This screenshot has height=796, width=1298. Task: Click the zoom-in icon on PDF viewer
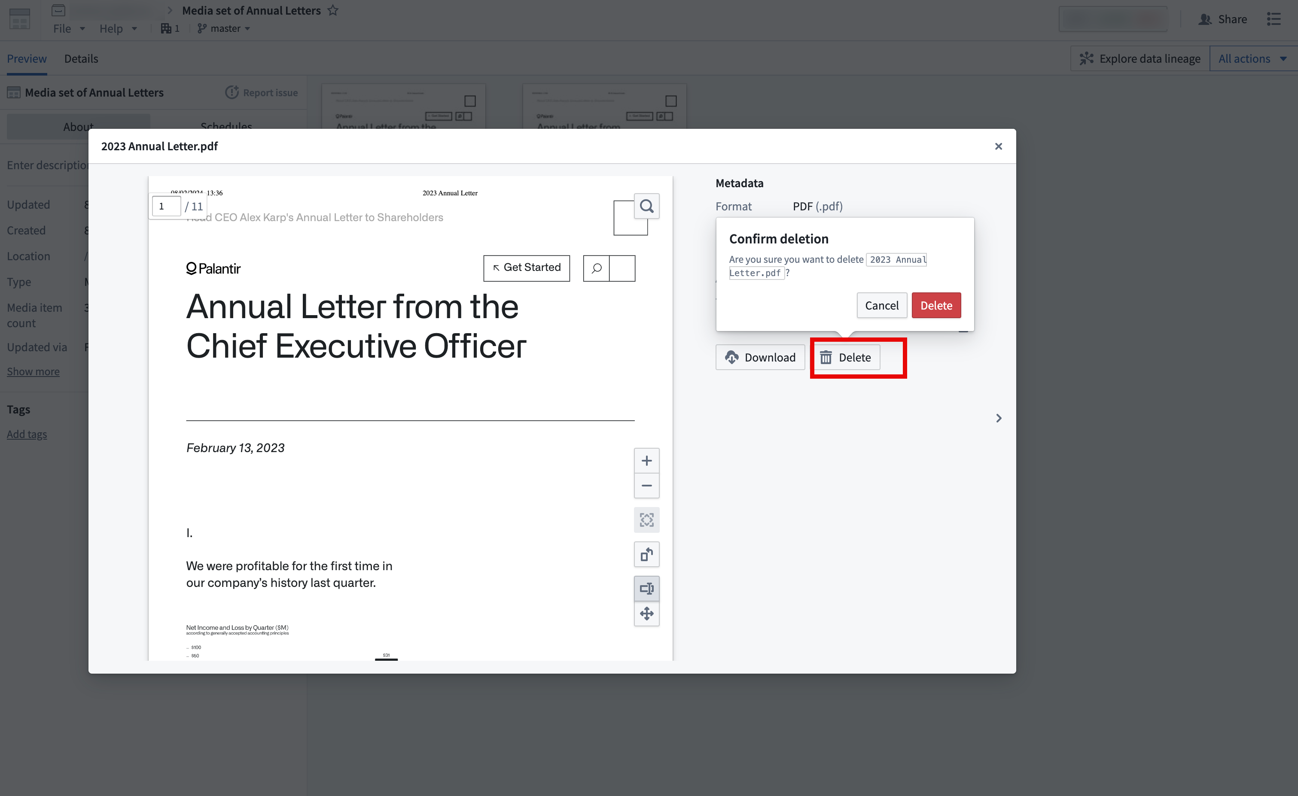click(x=646, y=460)
